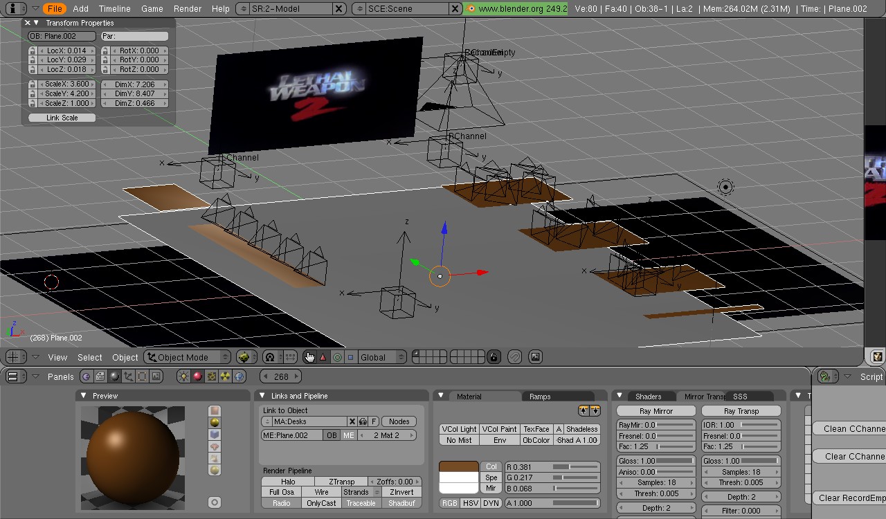Viewport: 886px width, 519px height.
Task: Open the Lamp buttons icon
Action: click(x=183, y=376)
